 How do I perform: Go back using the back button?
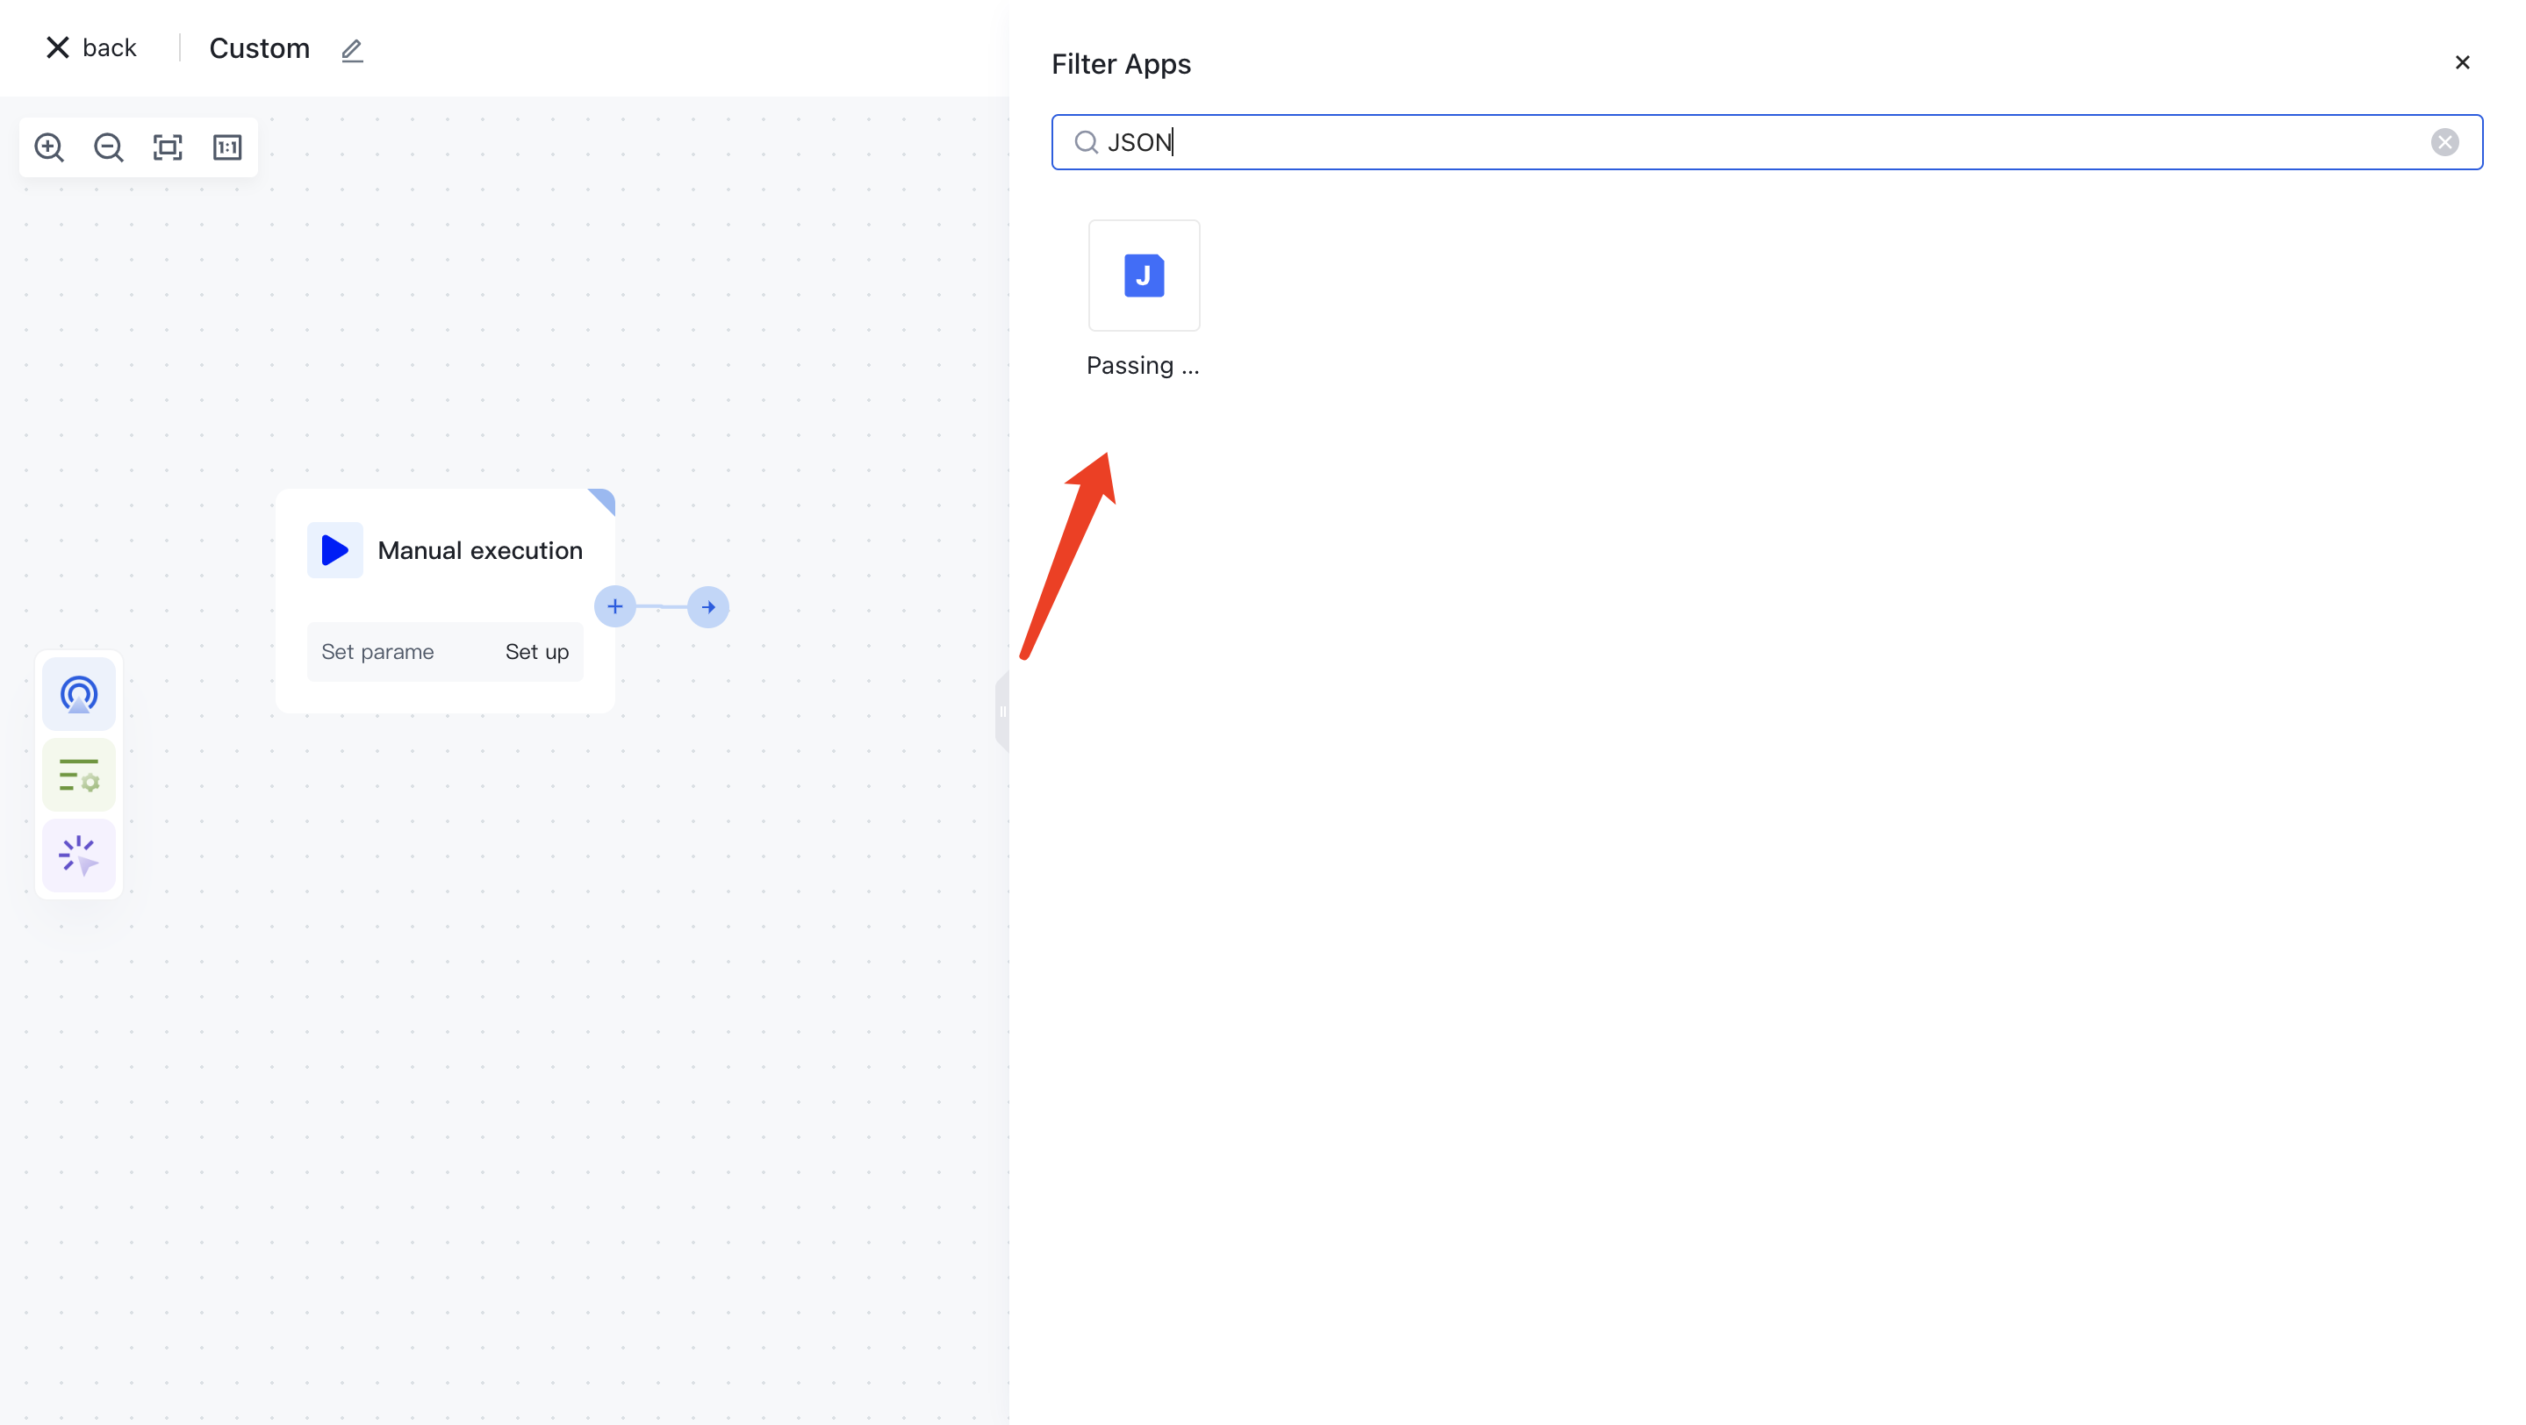pyautogui.click(x=91, y=48)
